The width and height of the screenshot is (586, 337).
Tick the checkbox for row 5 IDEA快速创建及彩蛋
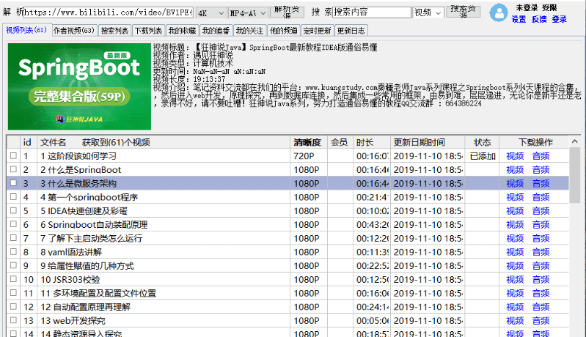click(x=13, y=210)
